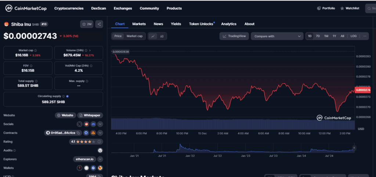This screenshot has height=177, width=376.
Task: Add SHIB to watchlist via 2M star
Action: [x=87, y=24]
